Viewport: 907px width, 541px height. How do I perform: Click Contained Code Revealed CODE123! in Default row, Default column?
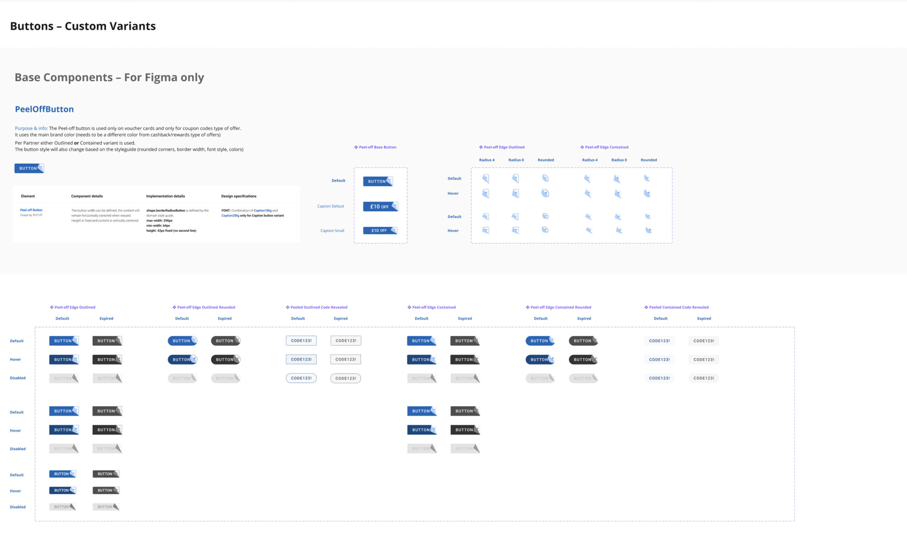(x=659, y=341)
